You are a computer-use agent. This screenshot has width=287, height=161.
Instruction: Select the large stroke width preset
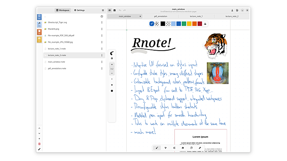[112, 91]
